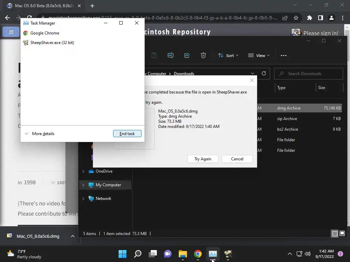Image resolution: width=350 pixels, height=262 pixels.
Task: Open the weather widget
Action: pos(24,254)
